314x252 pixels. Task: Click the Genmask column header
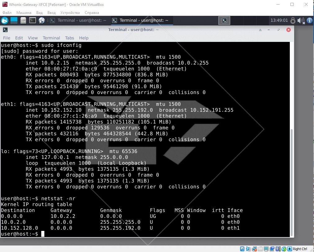click(111, 210)
